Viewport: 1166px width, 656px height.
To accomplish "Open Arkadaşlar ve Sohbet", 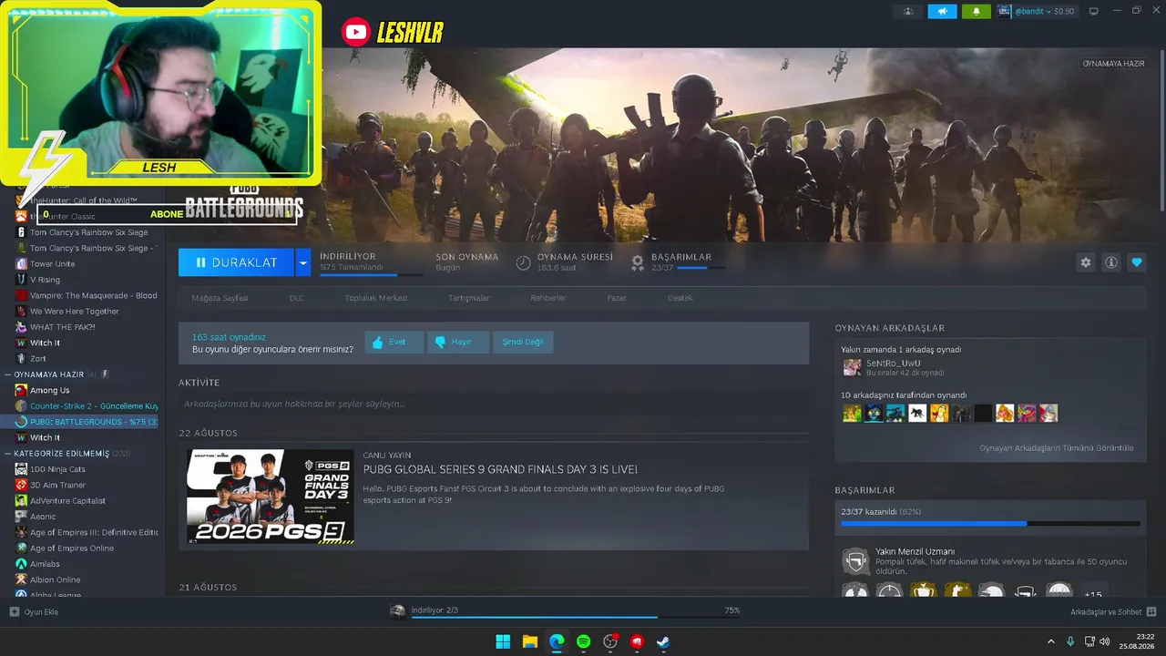I will pyautogui.click(x=1105, y=611).
